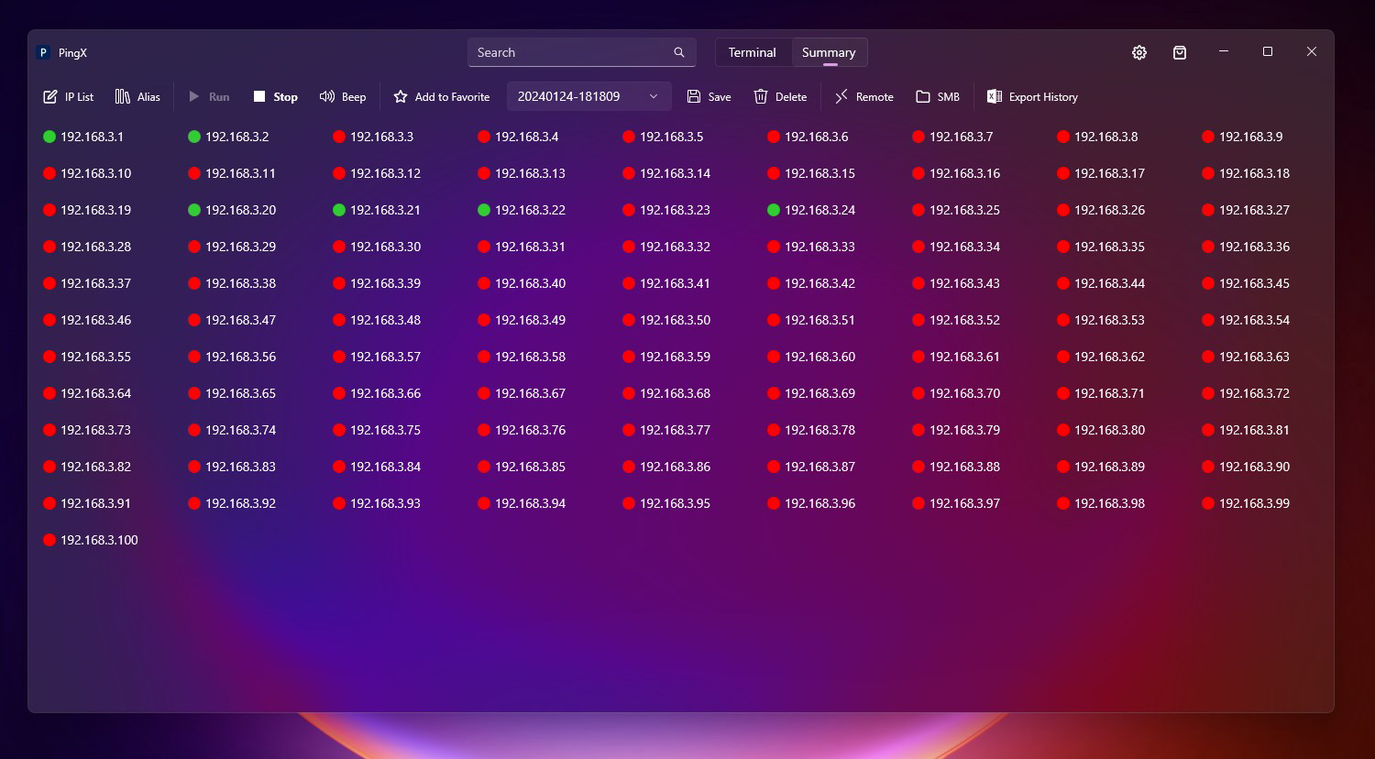Image resolution: width=1375 pixels, height=759 pixels.
Task: Open the SMB folder tool
Action: pyautogui.click(x=938, y=96)
